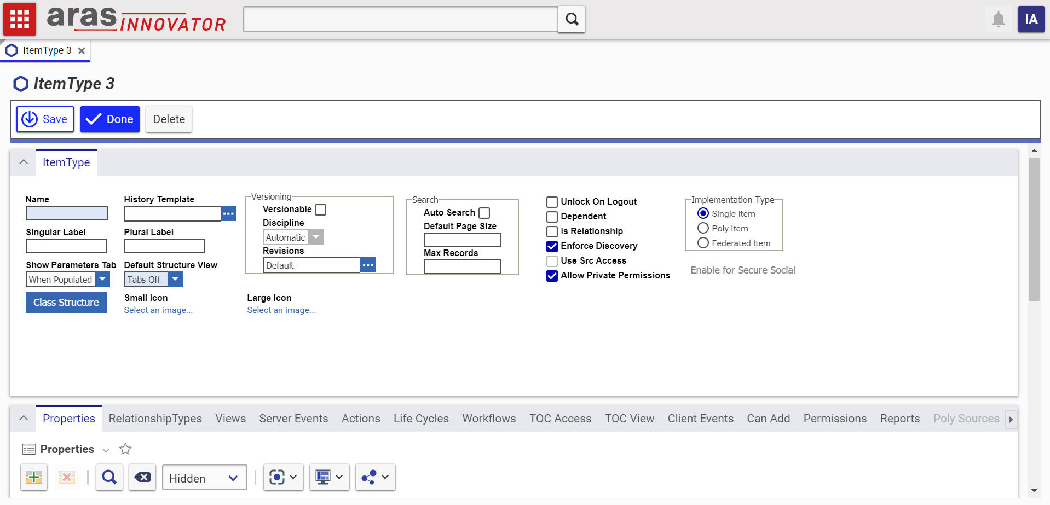Favorite the Properties view with star
The image size is (1050, 505).
click(125, 449)
